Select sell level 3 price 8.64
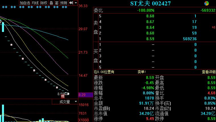The height and width of the screenshot is (122, 216). (150, 27)
